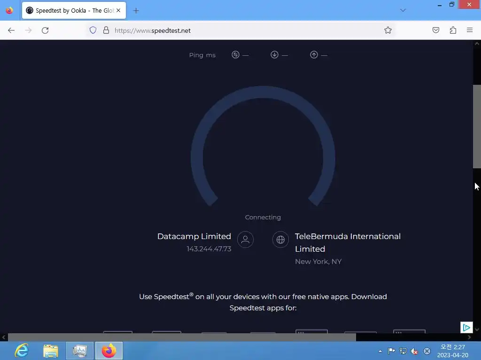Open the Firefox hamburger menu

tap(470, 30)
